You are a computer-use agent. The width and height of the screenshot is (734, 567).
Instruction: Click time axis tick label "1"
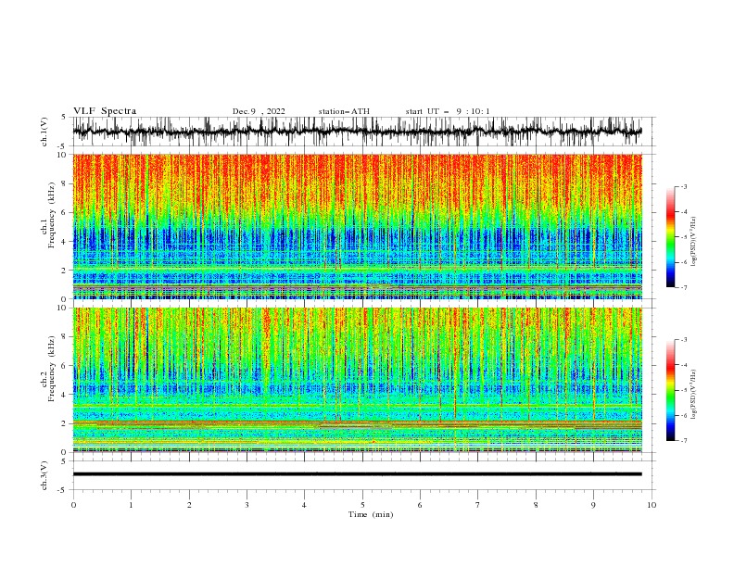point(131,505)
